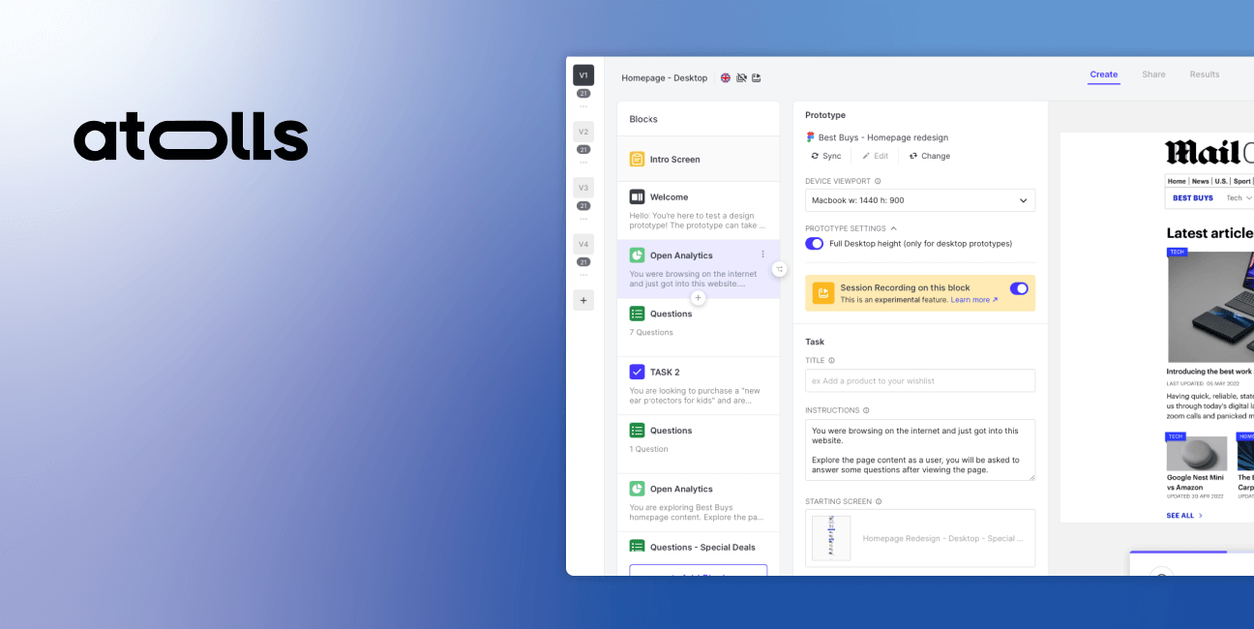Focus the Instructions text area

coord(920,450)
